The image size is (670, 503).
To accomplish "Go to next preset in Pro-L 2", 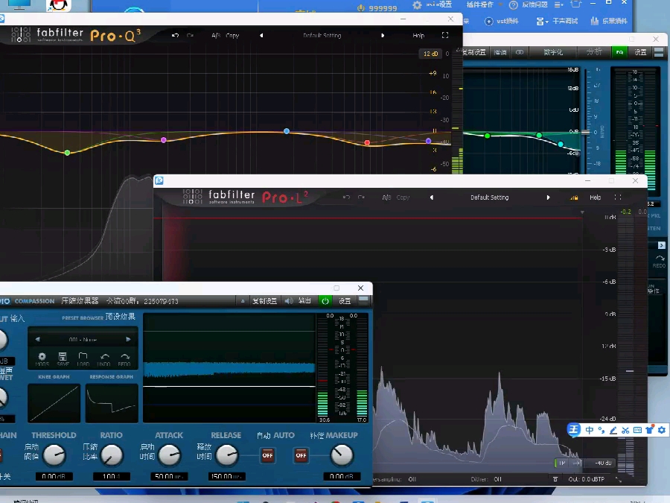I will point(548,197).
